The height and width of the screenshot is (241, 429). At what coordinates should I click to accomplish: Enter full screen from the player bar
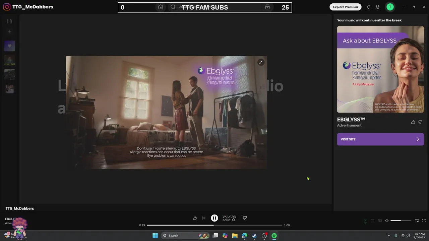click(x=424, y=221)
